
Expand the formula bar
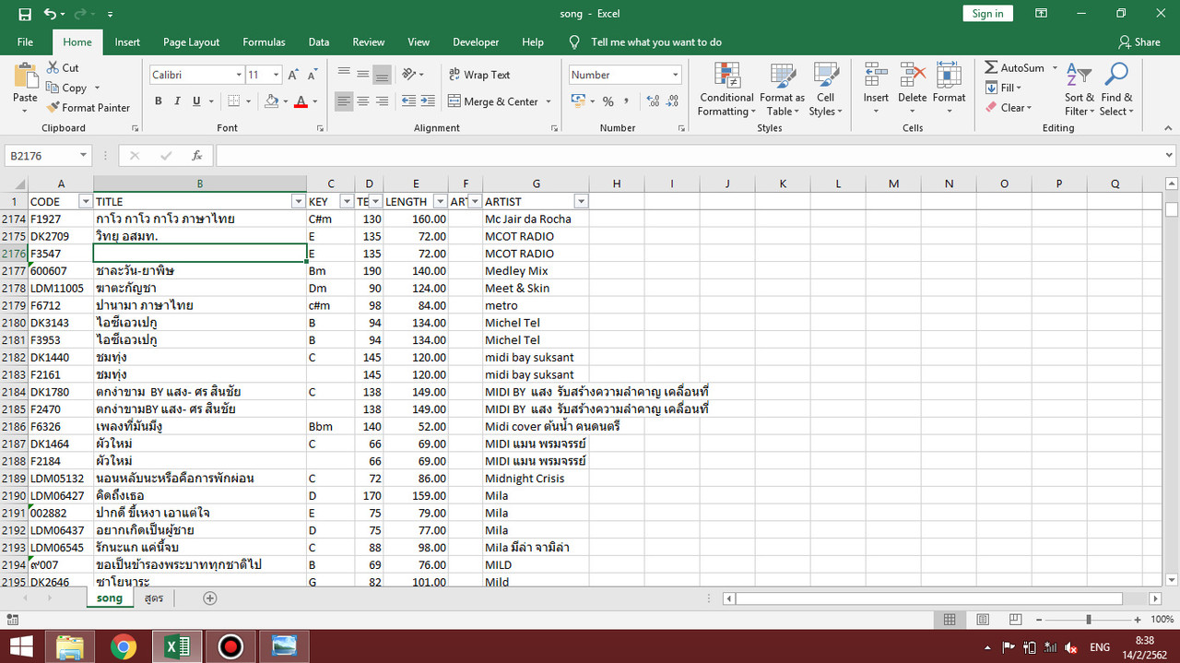(1169, 156)
